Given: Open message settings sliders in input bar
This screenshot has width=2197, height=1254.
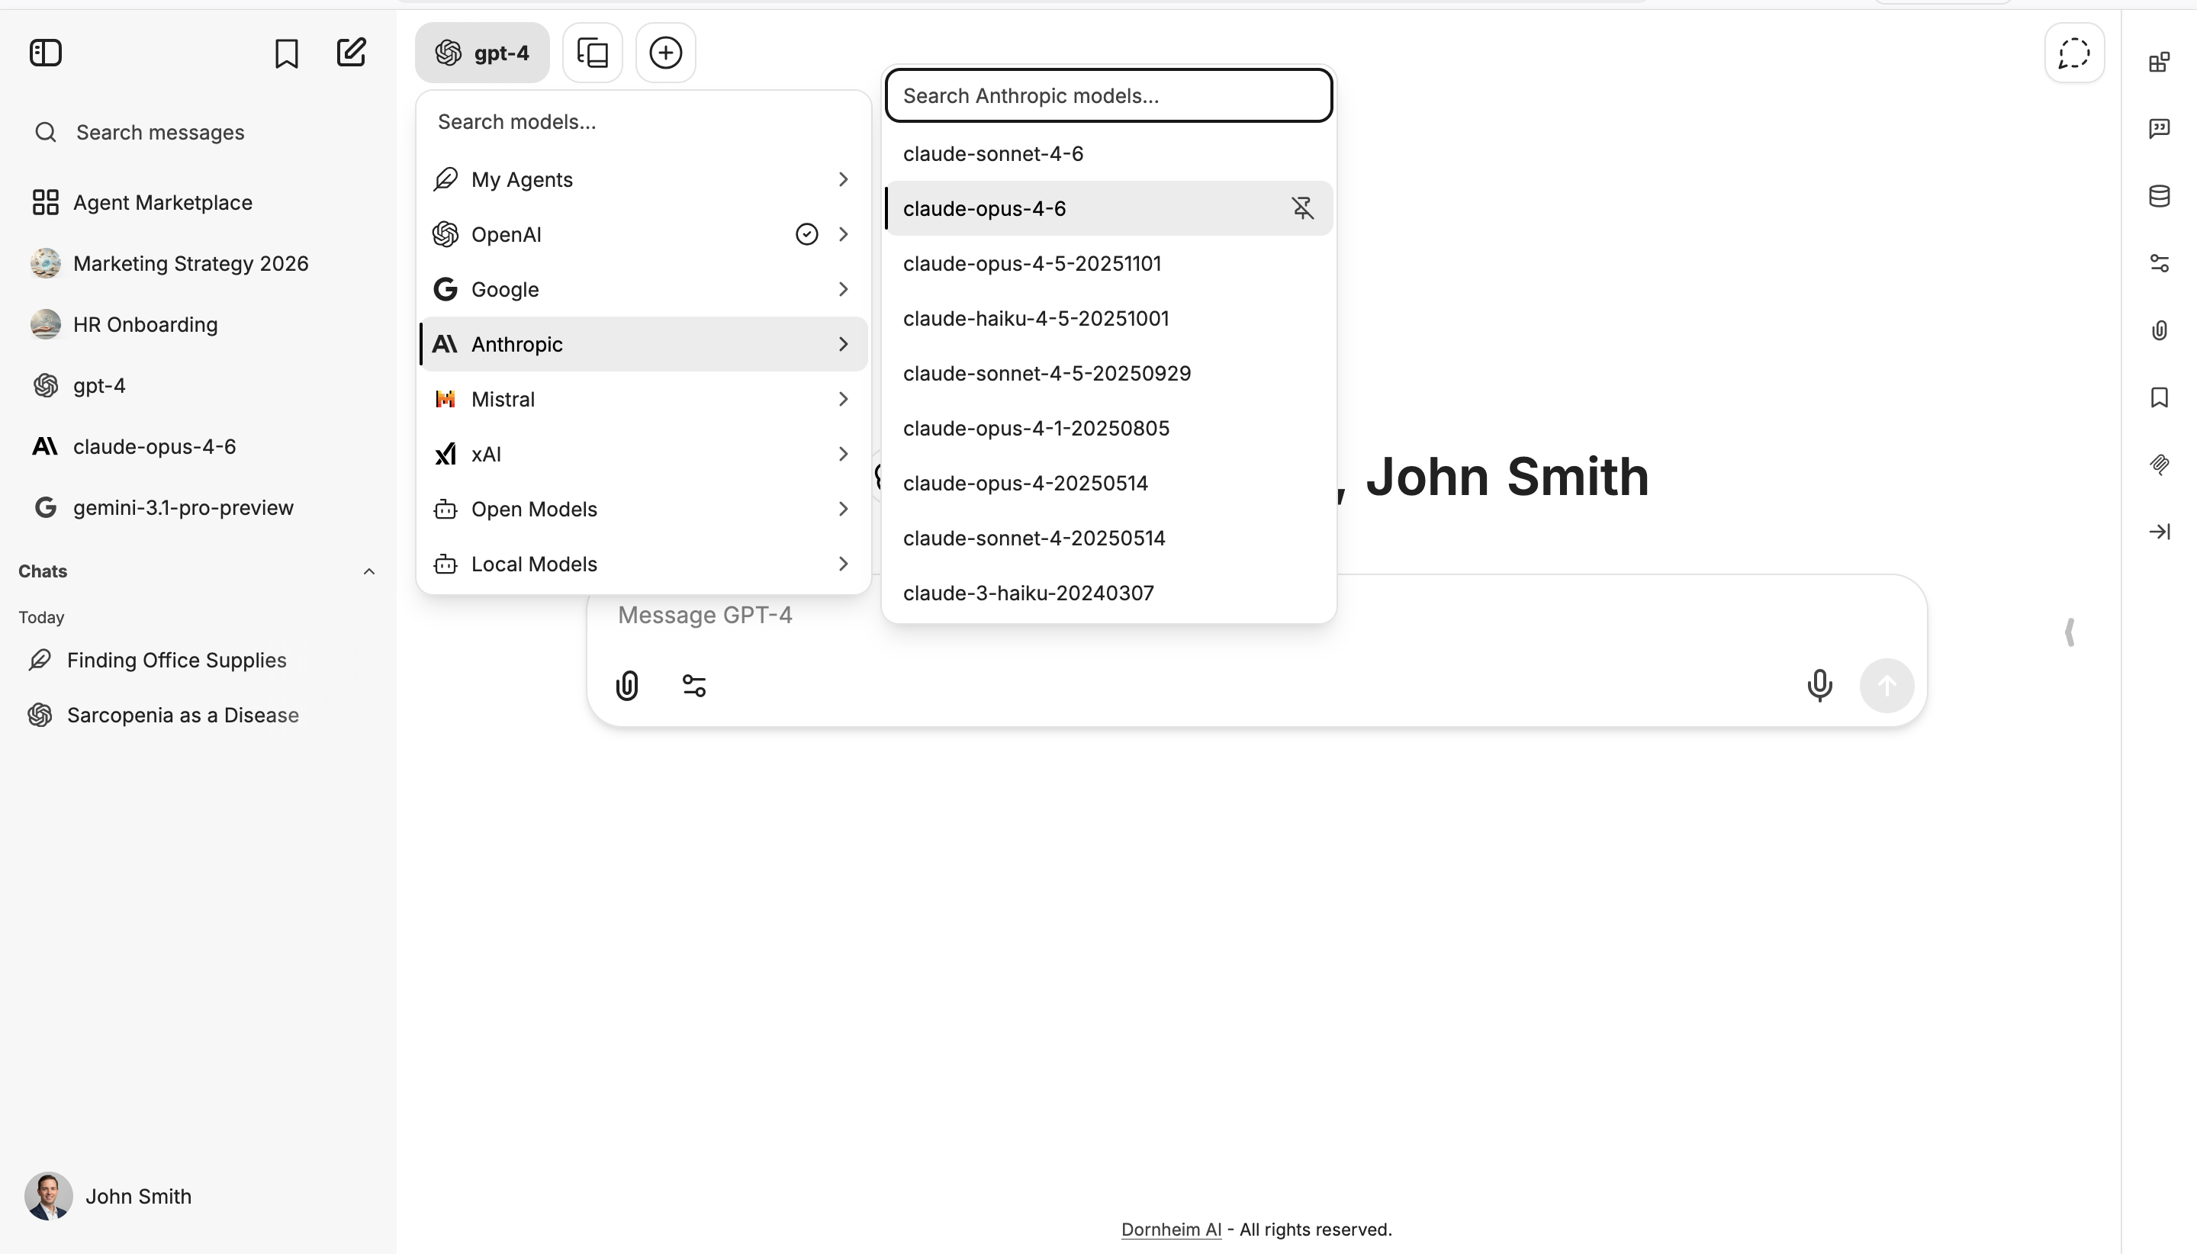Looking at the screenshot, I should coord(694,685).
